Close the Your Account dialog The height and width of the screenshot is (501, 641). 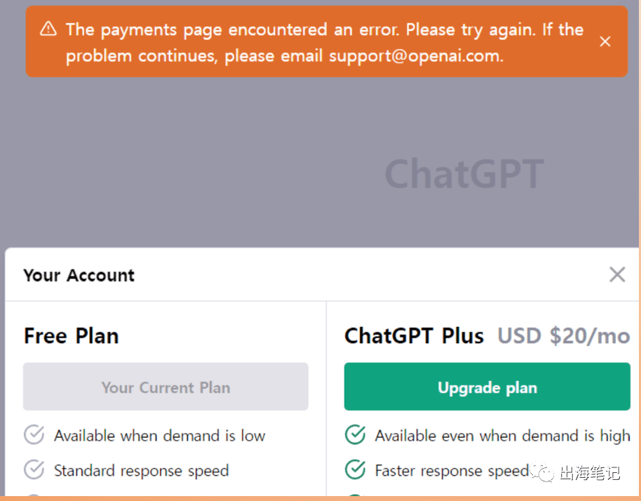pyautogui.click(x=617, y=274)
